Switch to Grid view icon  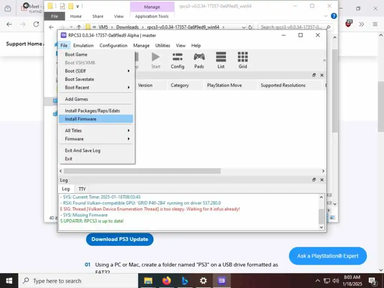pos(243,60)
